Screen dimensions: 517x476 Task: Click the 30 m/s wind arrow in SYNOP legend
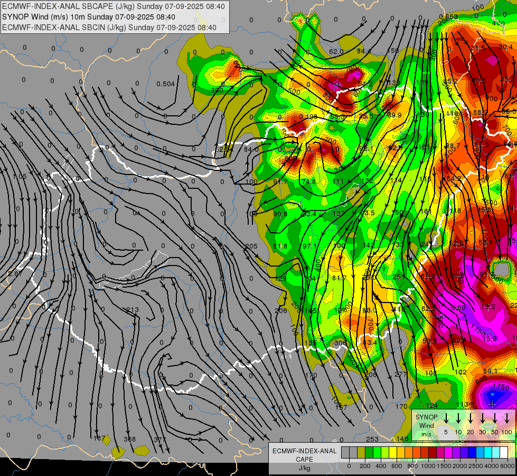(x=483, y=418)
